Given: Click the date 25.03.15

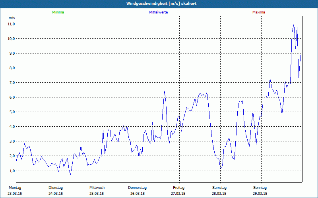Looking at the screenshot, I should (97, 194).
